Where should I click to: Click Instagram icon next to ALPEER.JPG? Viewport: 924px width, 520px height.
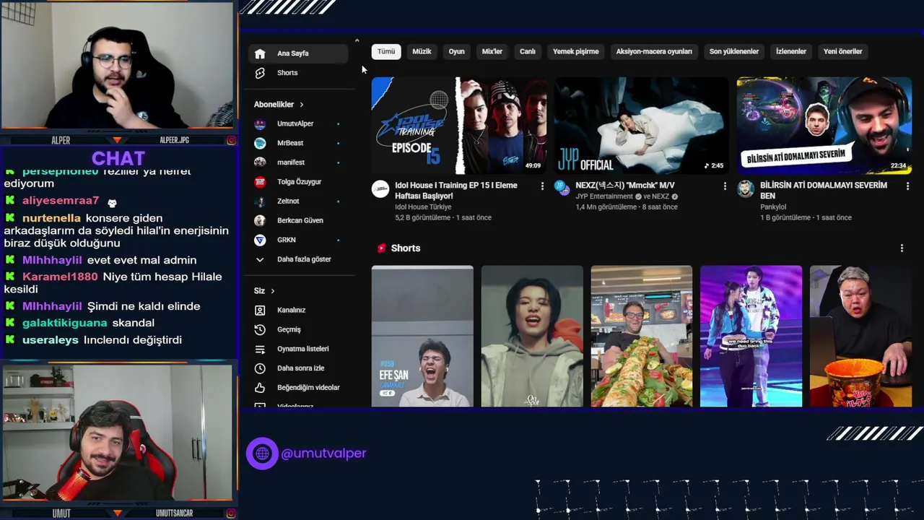[231, 140]
